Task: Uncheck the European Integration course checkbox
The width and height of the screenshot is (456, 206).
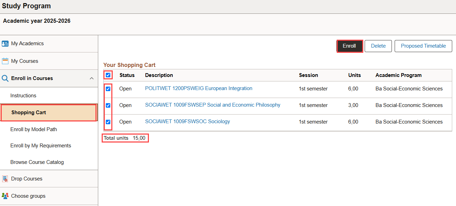Action: [x=108, y=89]
